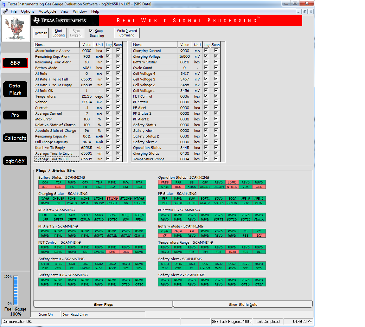The image size is (365, 327).
Task: Click the PRES flag in Operation Status
Action: [x=165, y=183]
